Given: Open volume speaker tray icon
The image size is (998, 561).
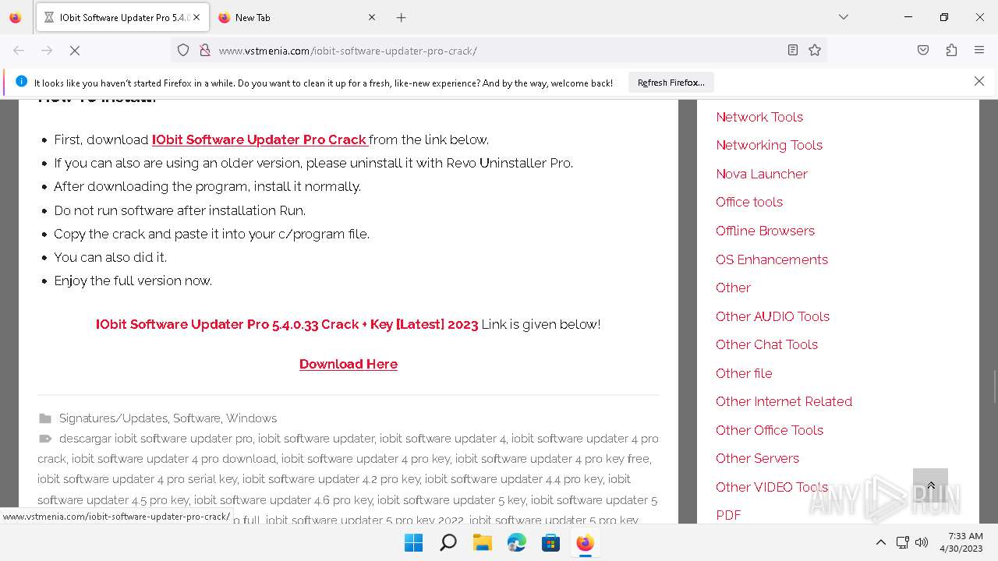Looking at the screenshot, I should coord(922,542).
